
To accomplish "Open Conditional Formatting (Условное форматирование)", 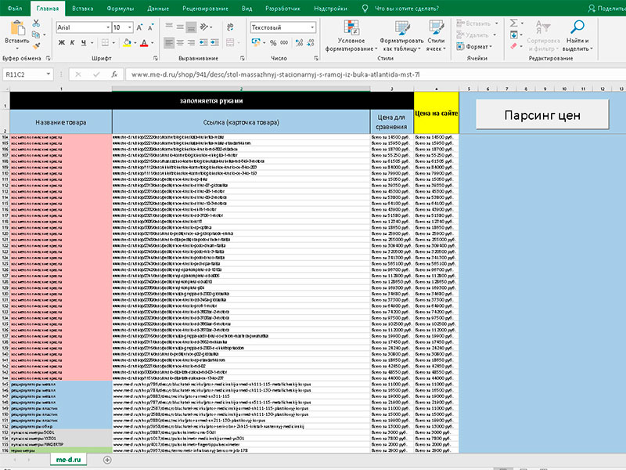I will [351, 36].
